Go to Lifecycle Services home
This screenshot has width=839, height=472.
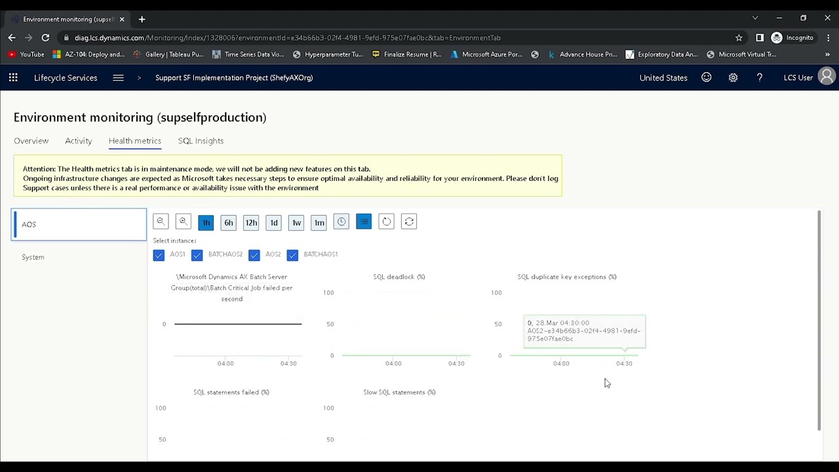66,77
